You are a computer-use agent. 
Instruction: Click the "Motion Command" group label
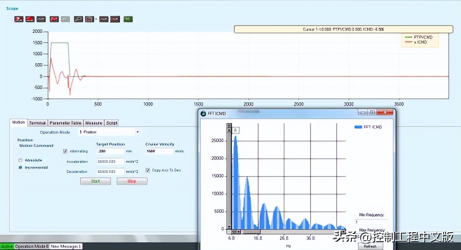[36, 145]
